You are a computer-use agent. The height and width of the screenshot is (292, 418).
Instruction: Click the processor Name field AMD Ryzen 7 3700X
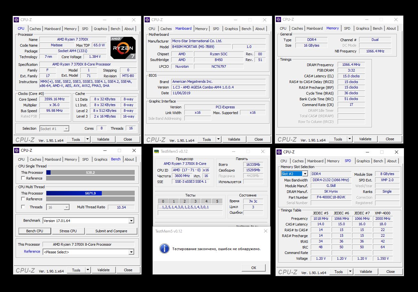click(73, 40)
